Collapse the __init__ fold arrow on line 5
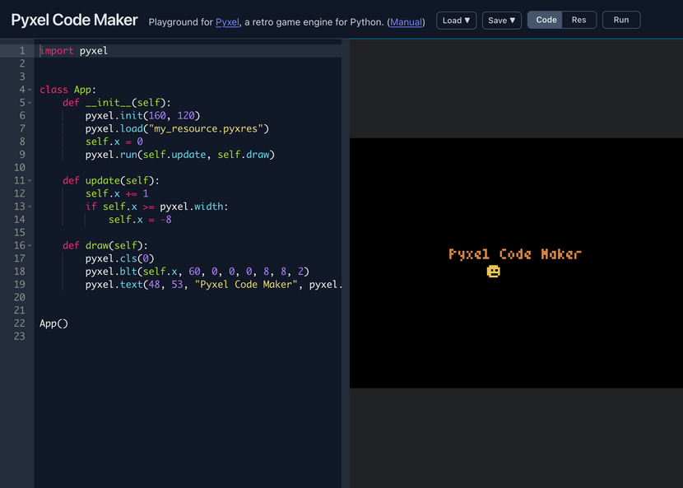This screenshot has height=488, width=683. click(x=30, y=103)
